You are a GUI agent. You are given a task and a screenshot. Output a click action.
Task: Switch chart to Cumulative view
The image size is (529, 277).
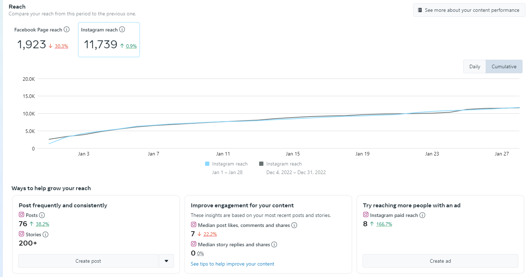(504, 66)
